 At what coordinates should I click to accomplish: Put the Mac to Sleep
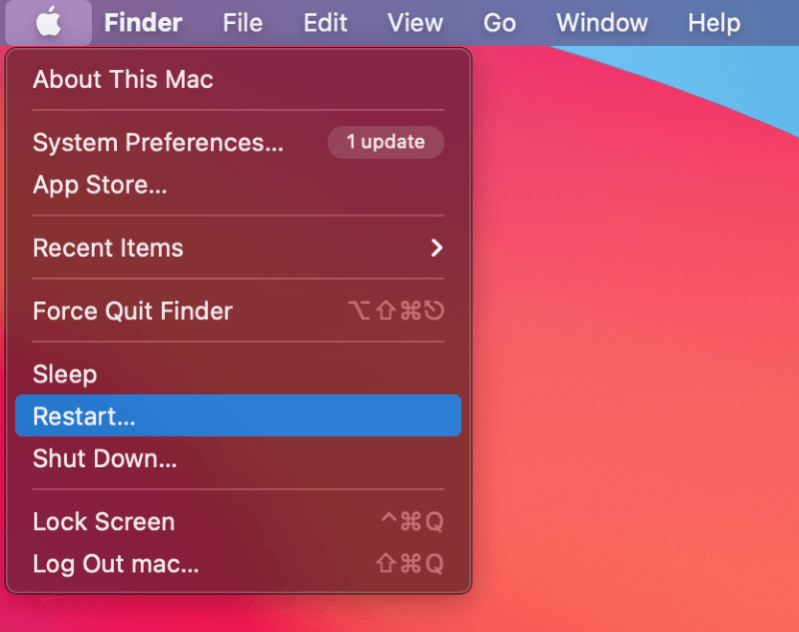(x=65, y=374)
